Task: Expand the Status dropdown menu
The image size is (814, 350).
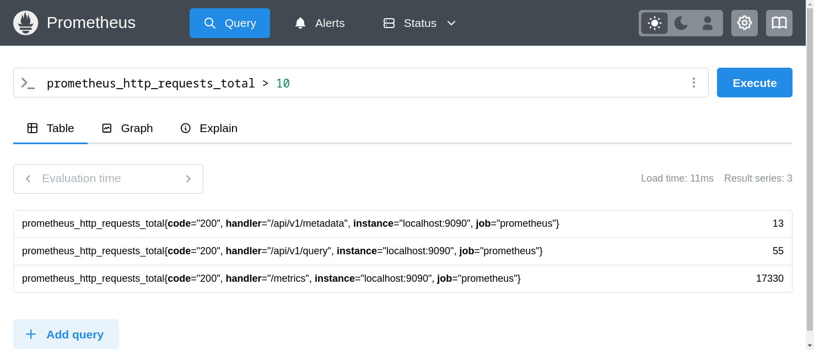Action: [420, 23]
